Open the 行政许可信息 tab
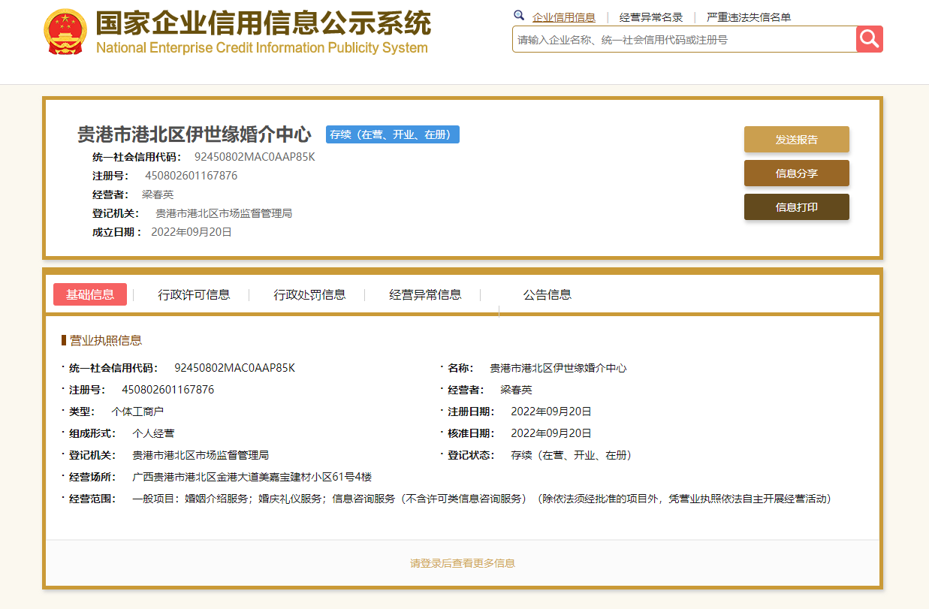Viewport: 929px width, 609px height. [x=194, y=294]
